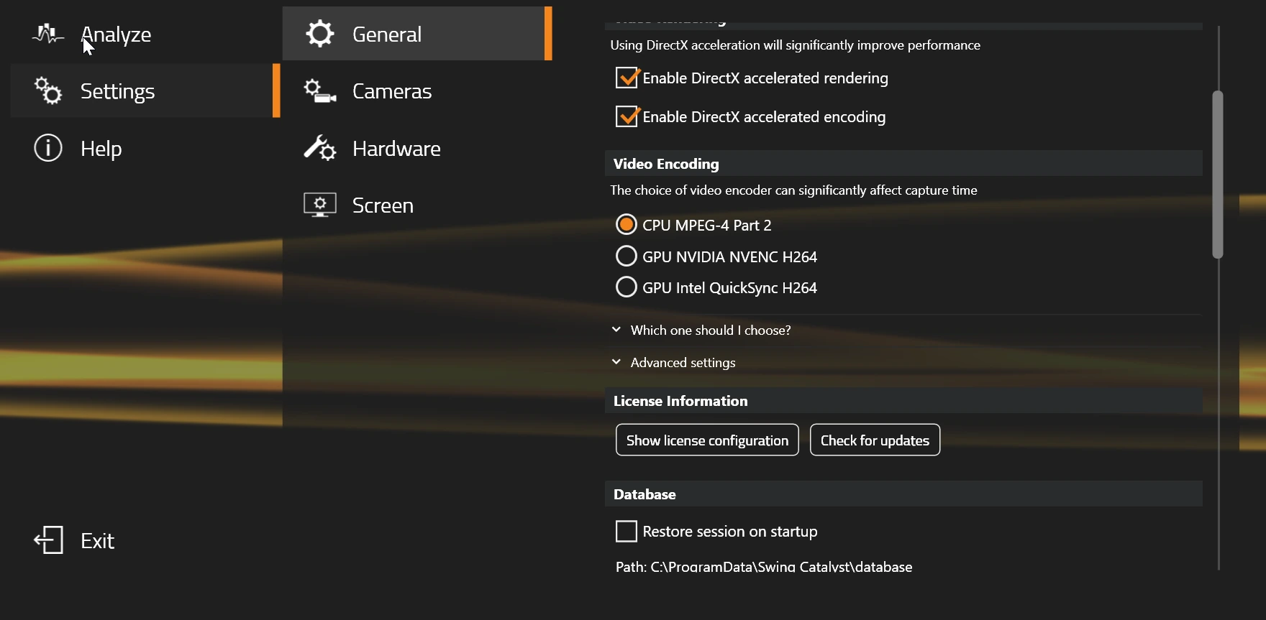Click the General gear icon
1266x620 pixels.
(320, 34)
